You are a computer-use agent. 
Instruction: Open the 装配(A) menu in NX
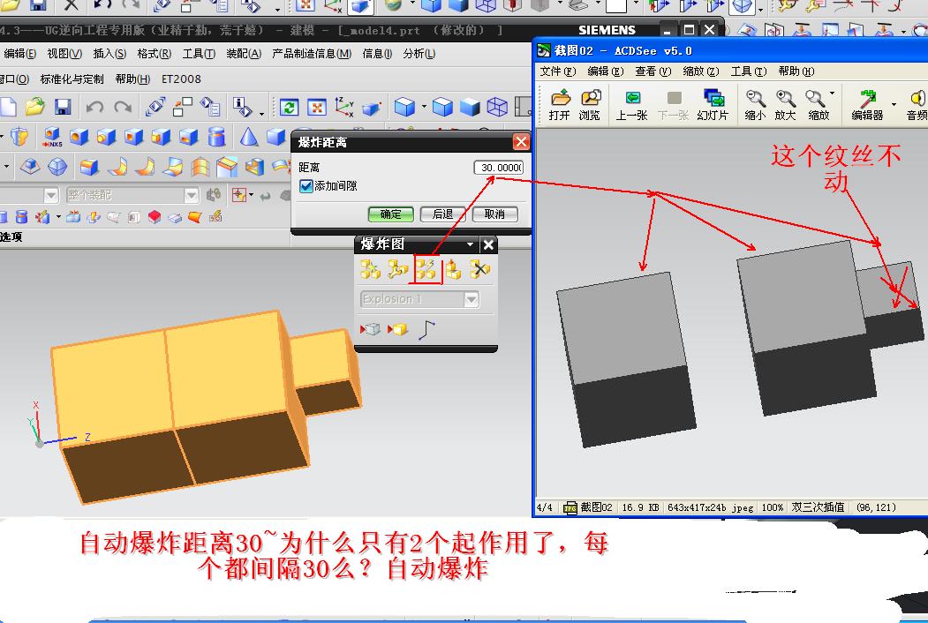pyautogui.click(x=243, y=54)
